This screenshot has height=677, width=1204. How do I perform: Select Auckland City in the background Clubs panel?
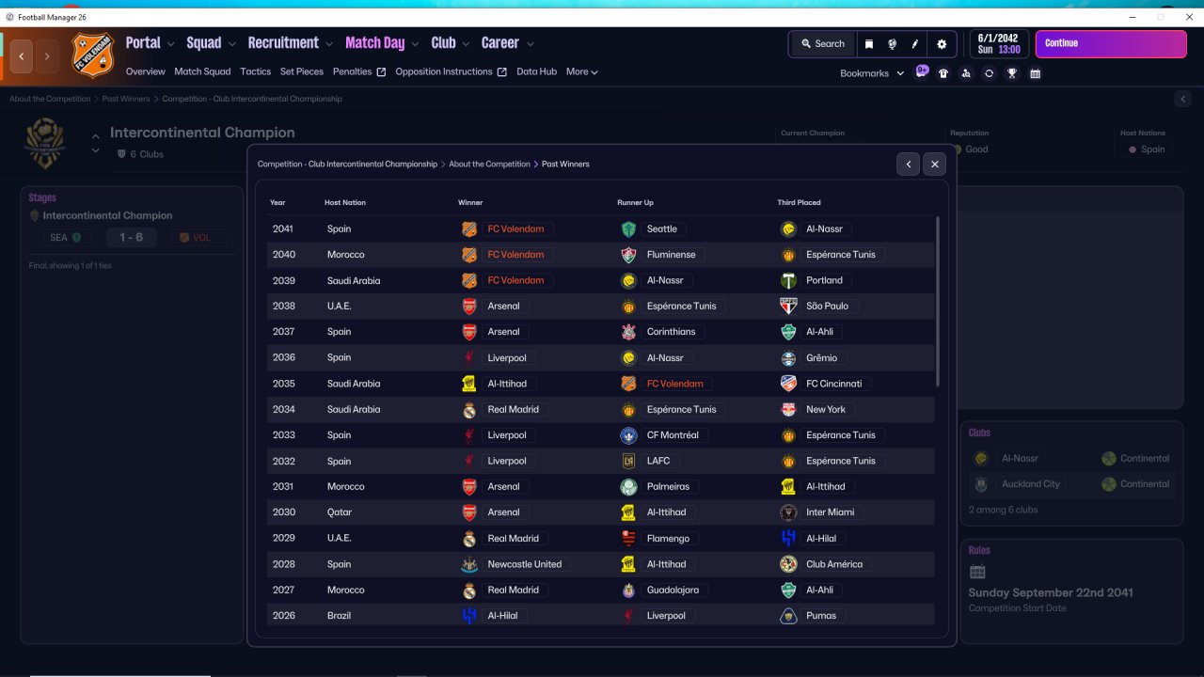pyautogui.click(x=1031, y=484)
